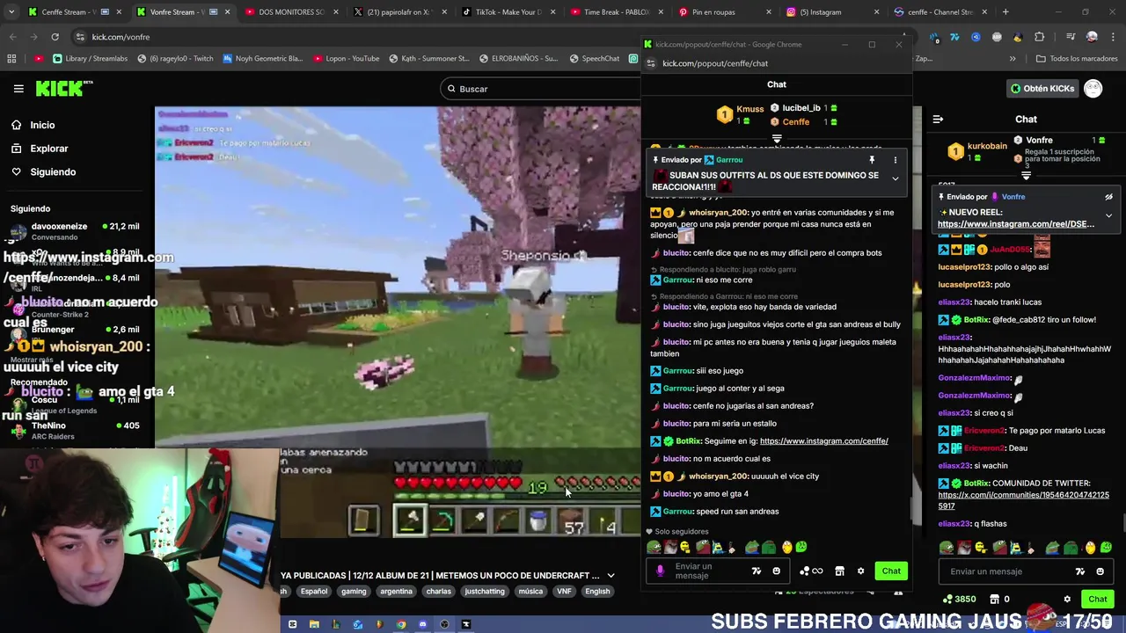Open the Chrome tab search dropdown
This screenshot has width=1126, height=633.
coord(11,12)
